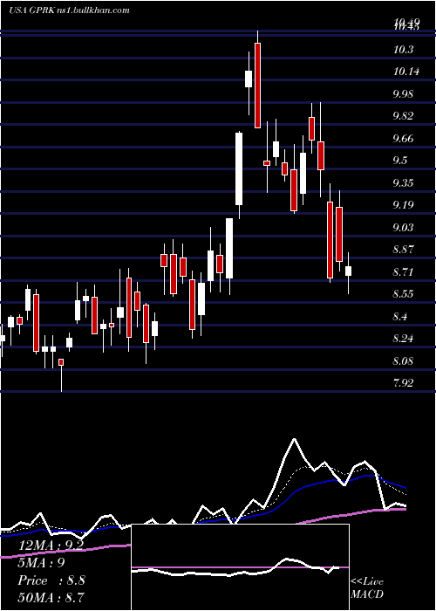Click the <<Live MACD label
This screenshot has height=611, width=436.
pos(367,587)
